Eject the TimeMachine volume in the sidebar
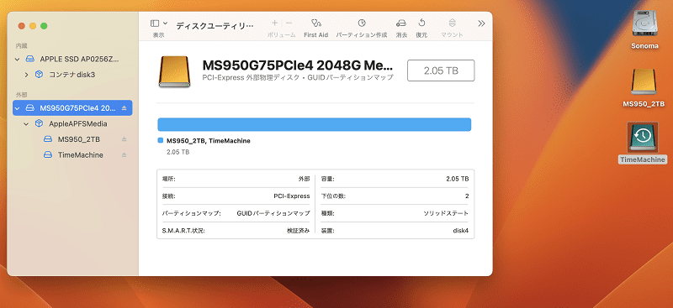This screenshot has height=308, width=673. pyautogui.click(x=124, y=154)
